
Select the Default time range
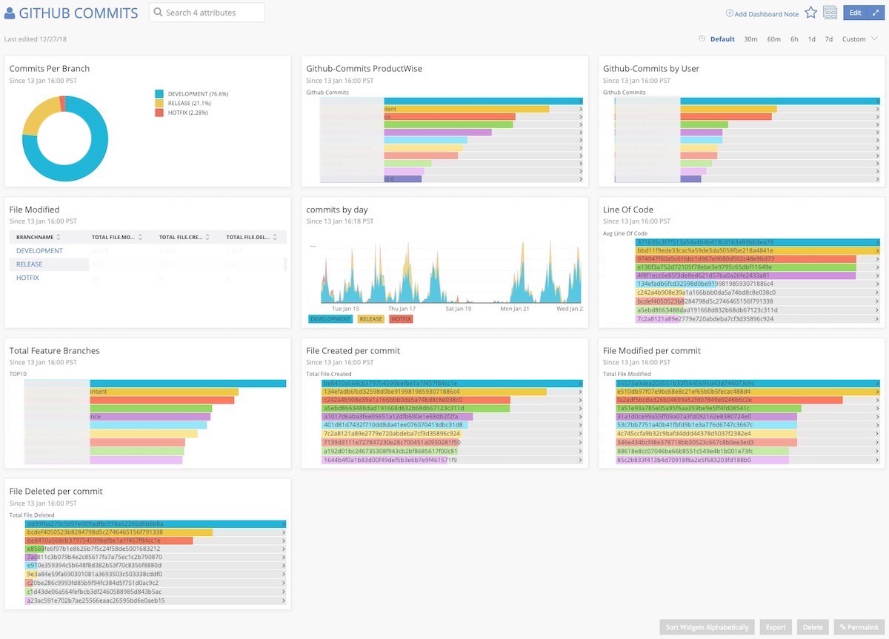click(722, 39)
